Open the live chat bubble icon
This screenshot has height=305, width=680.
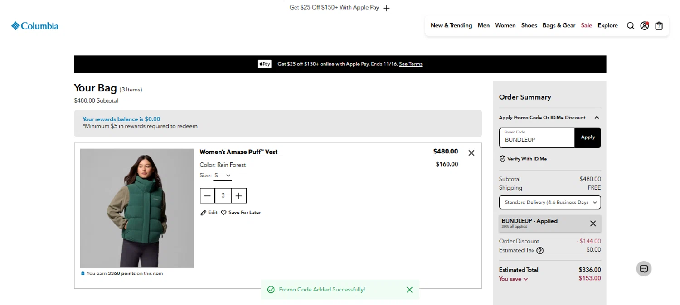(x=643, y=269)
